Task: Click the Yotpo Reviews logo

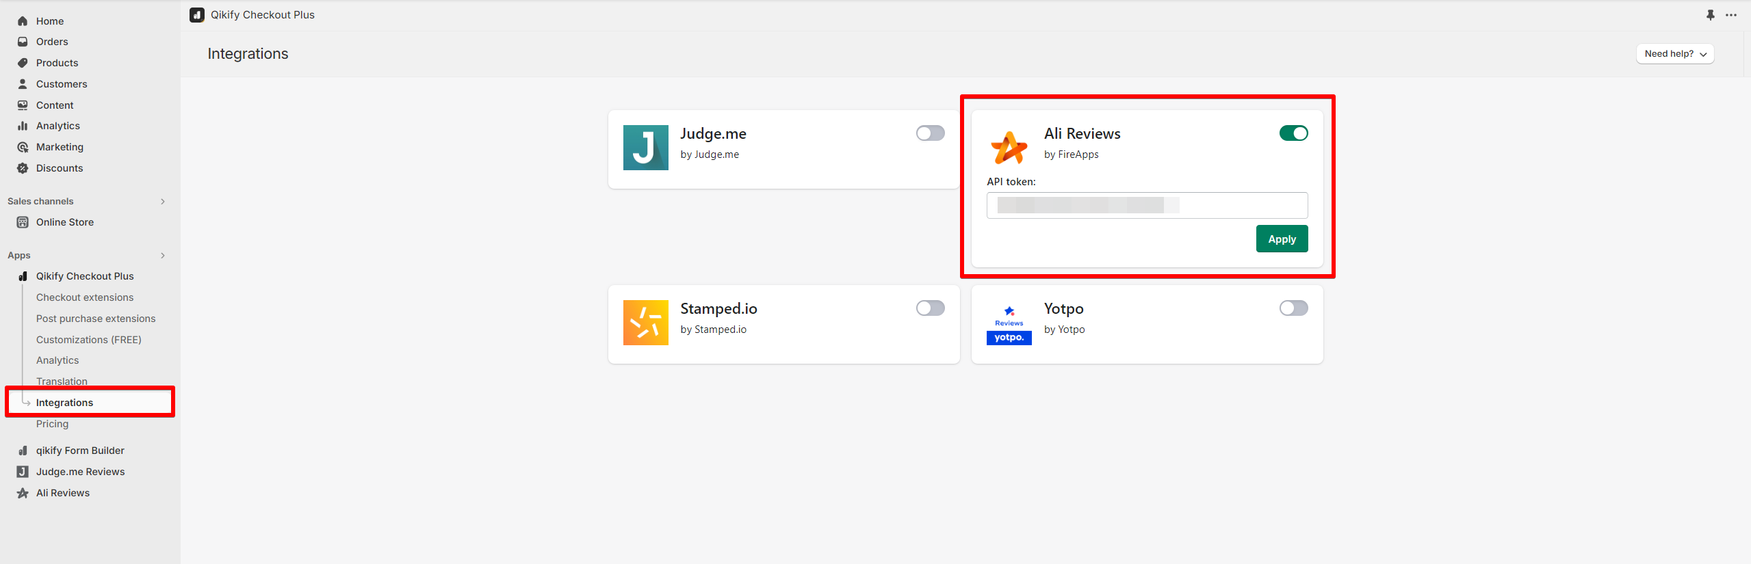Action: coord(1009,323)
